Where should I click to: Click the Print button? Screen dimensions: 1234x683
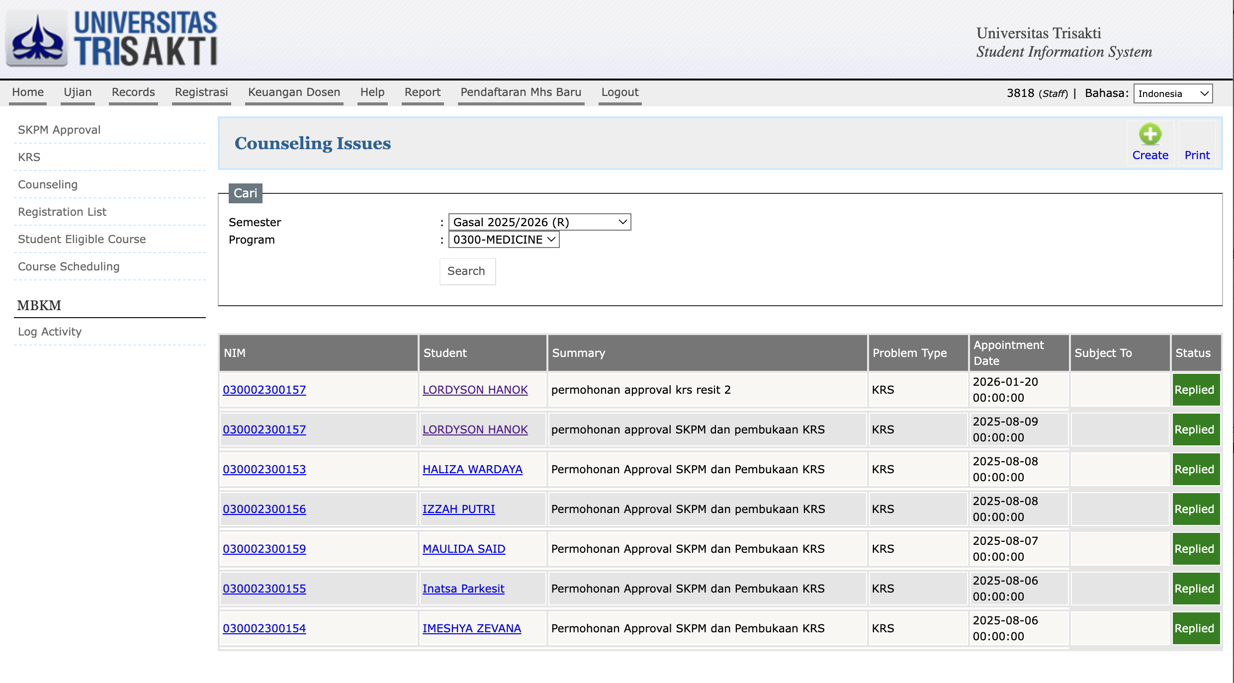coord(1197,155)
